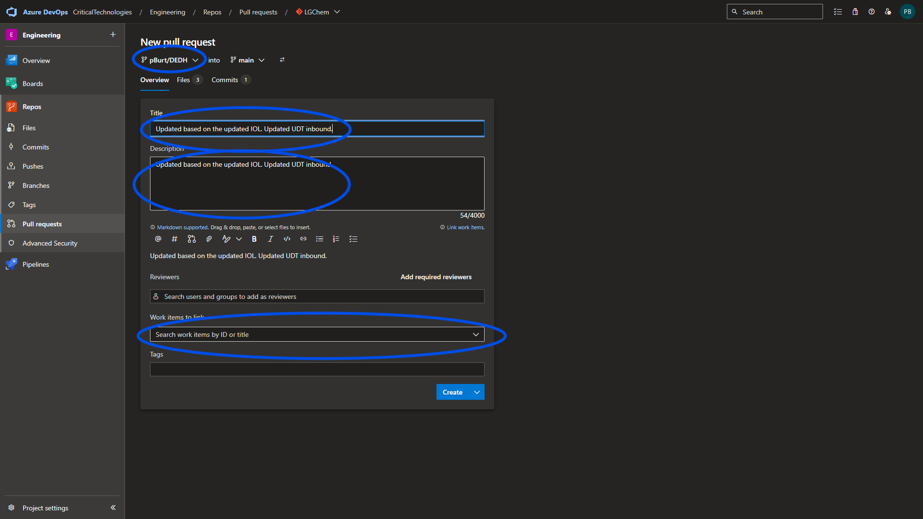Insert a hyperlink with link icon

click(x=303, y=239)
